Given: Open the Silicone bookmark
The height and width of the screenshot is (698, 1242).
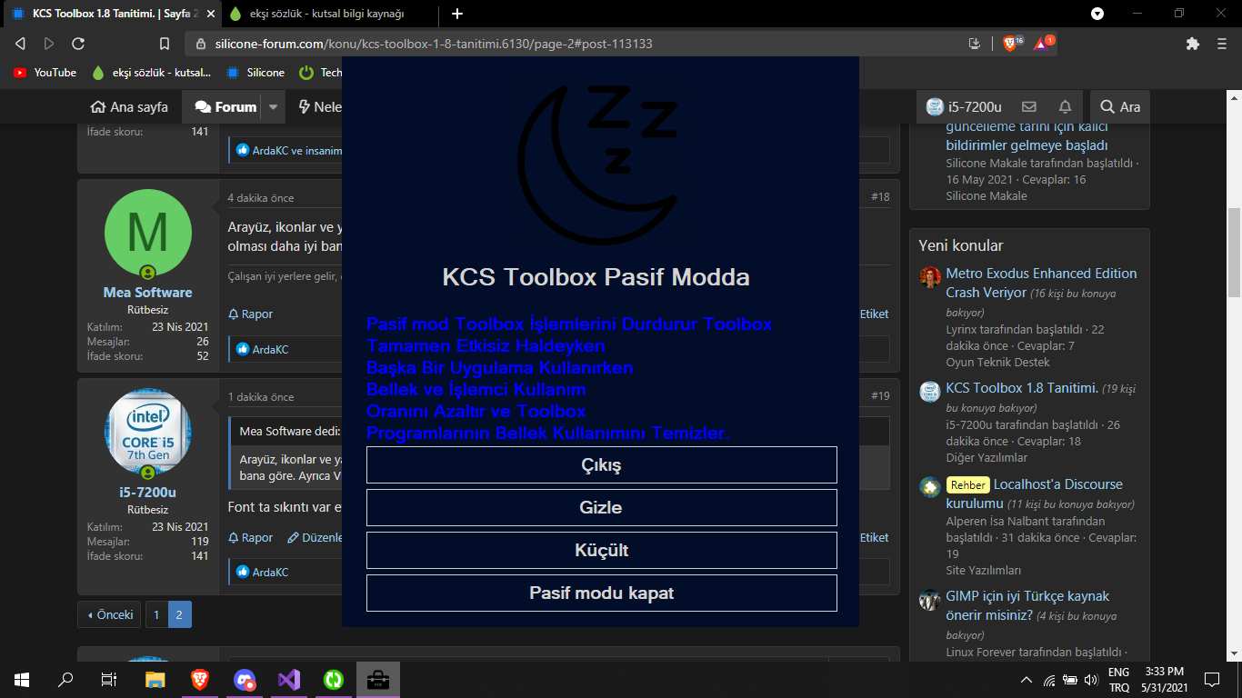Looking at the screenshot, I should pyautogui.click(x=255, y=73).
